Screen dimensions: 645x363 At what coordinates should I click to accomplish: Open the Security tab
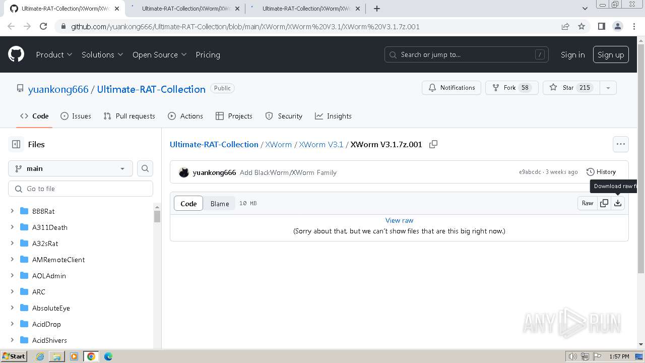tap(284, 116)
